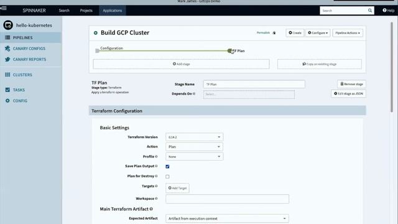
Task: Click the Depends On help icon
Action: point(194,94)
